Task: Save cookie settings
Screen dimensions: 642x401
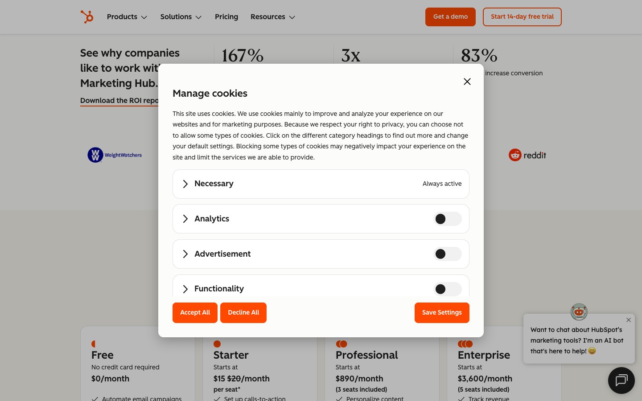Action: click(442, 313)
